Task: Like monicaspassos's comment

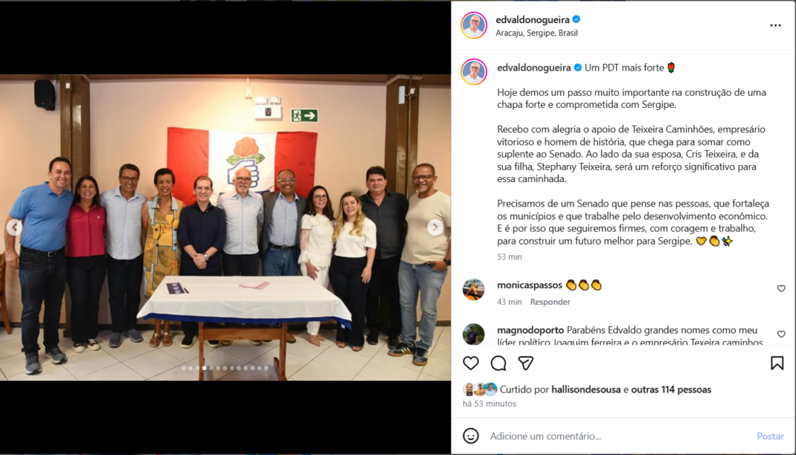Action: tap(781, 288)
